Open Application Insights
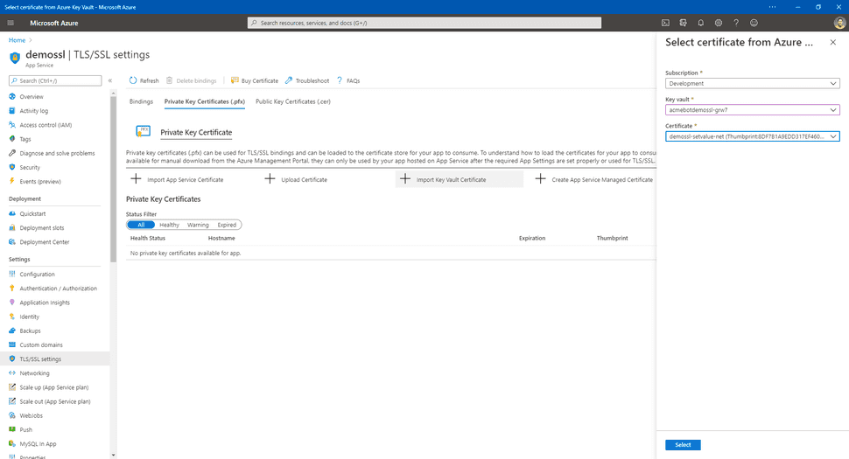 [x=45, y=303]
